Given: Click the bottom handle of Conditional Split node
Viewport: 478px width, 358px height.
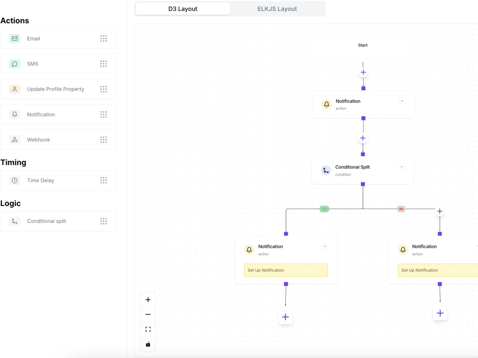Looking at the screenshot, I should click(x=363, y=184).
